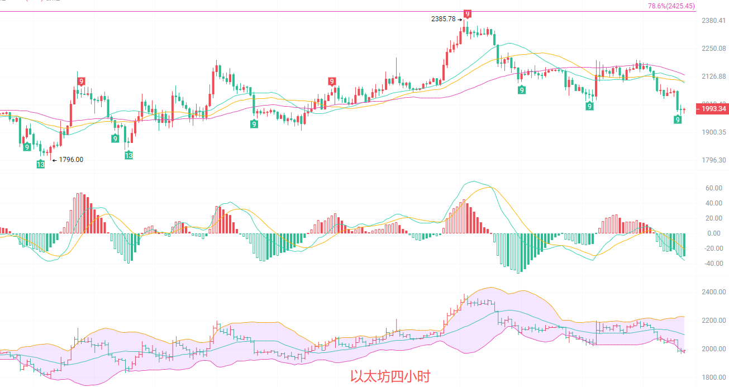This screenshot has width=729, height=387.
Task: Click the green 9 marker nearest 1993.34 tag
Action: point(678,120)
